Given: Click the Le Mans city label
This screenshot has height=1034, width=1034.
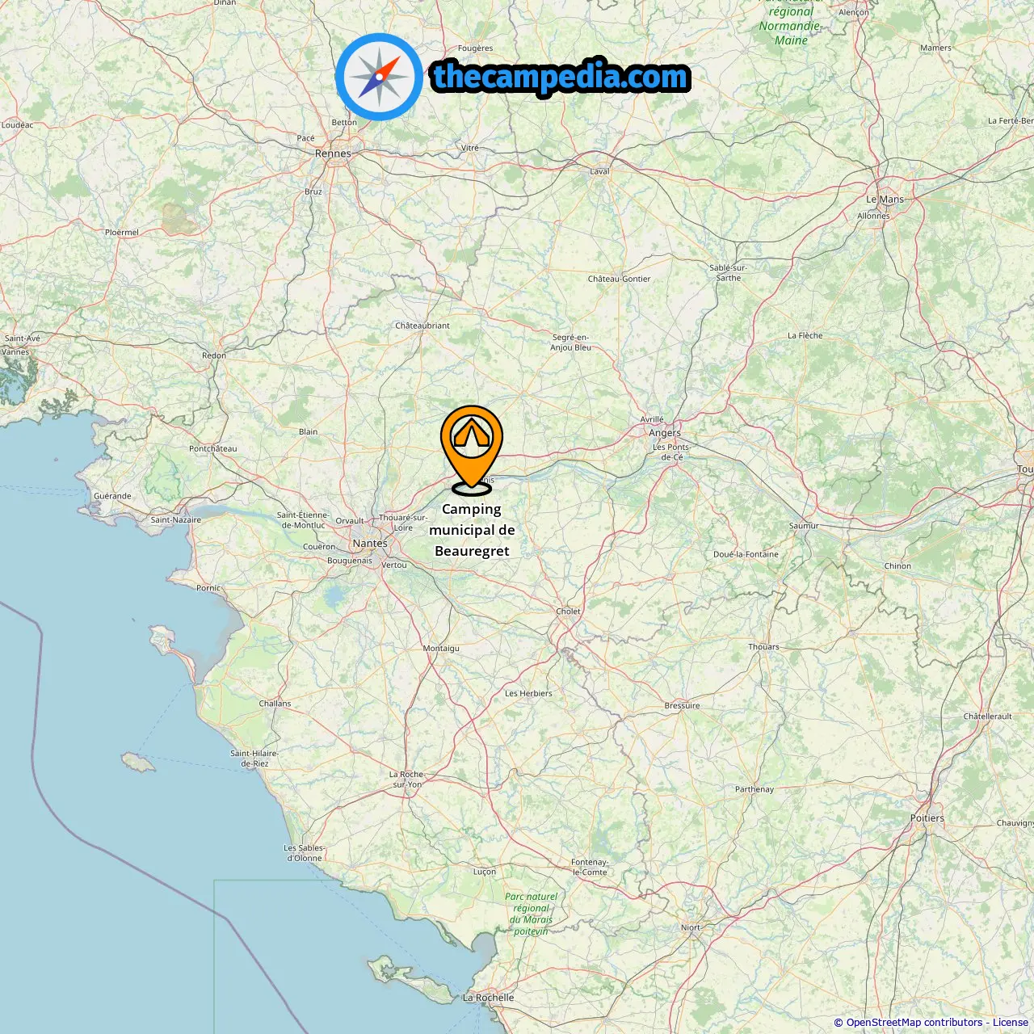Looking at the screenshot, I should click(x=885, y=199).
